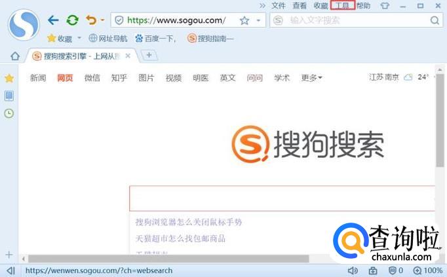Open the sidebar blue panel icon
The width and height of the screenshot is (447, 277).
pos(9,96)
